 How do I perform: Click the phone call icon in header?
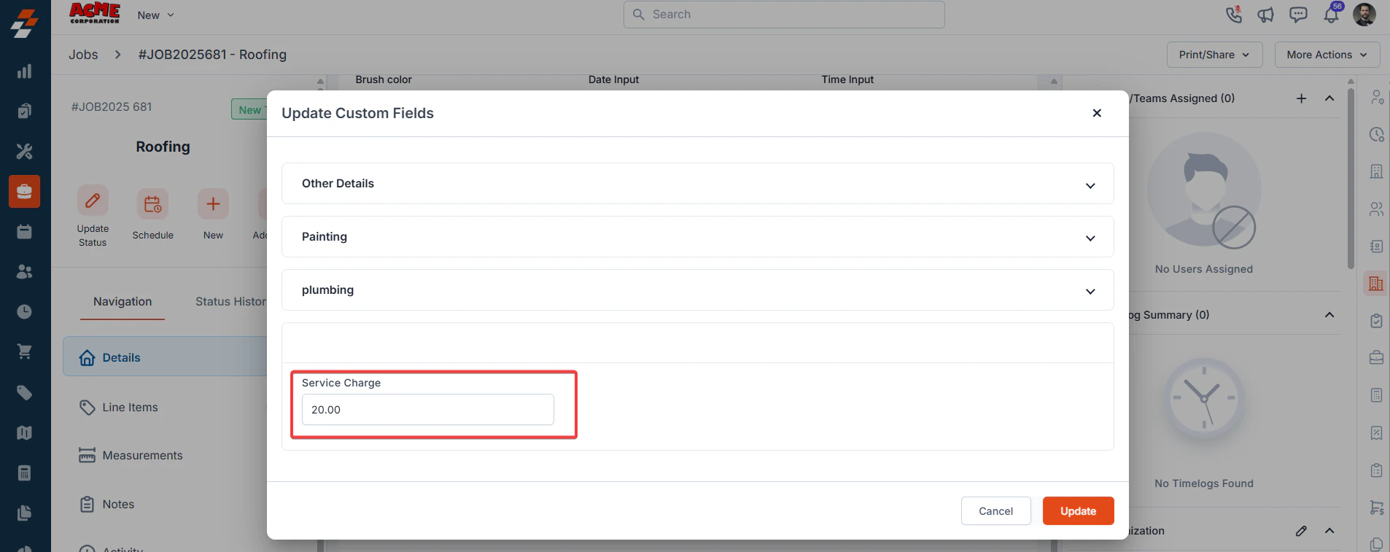[1233, 15]
